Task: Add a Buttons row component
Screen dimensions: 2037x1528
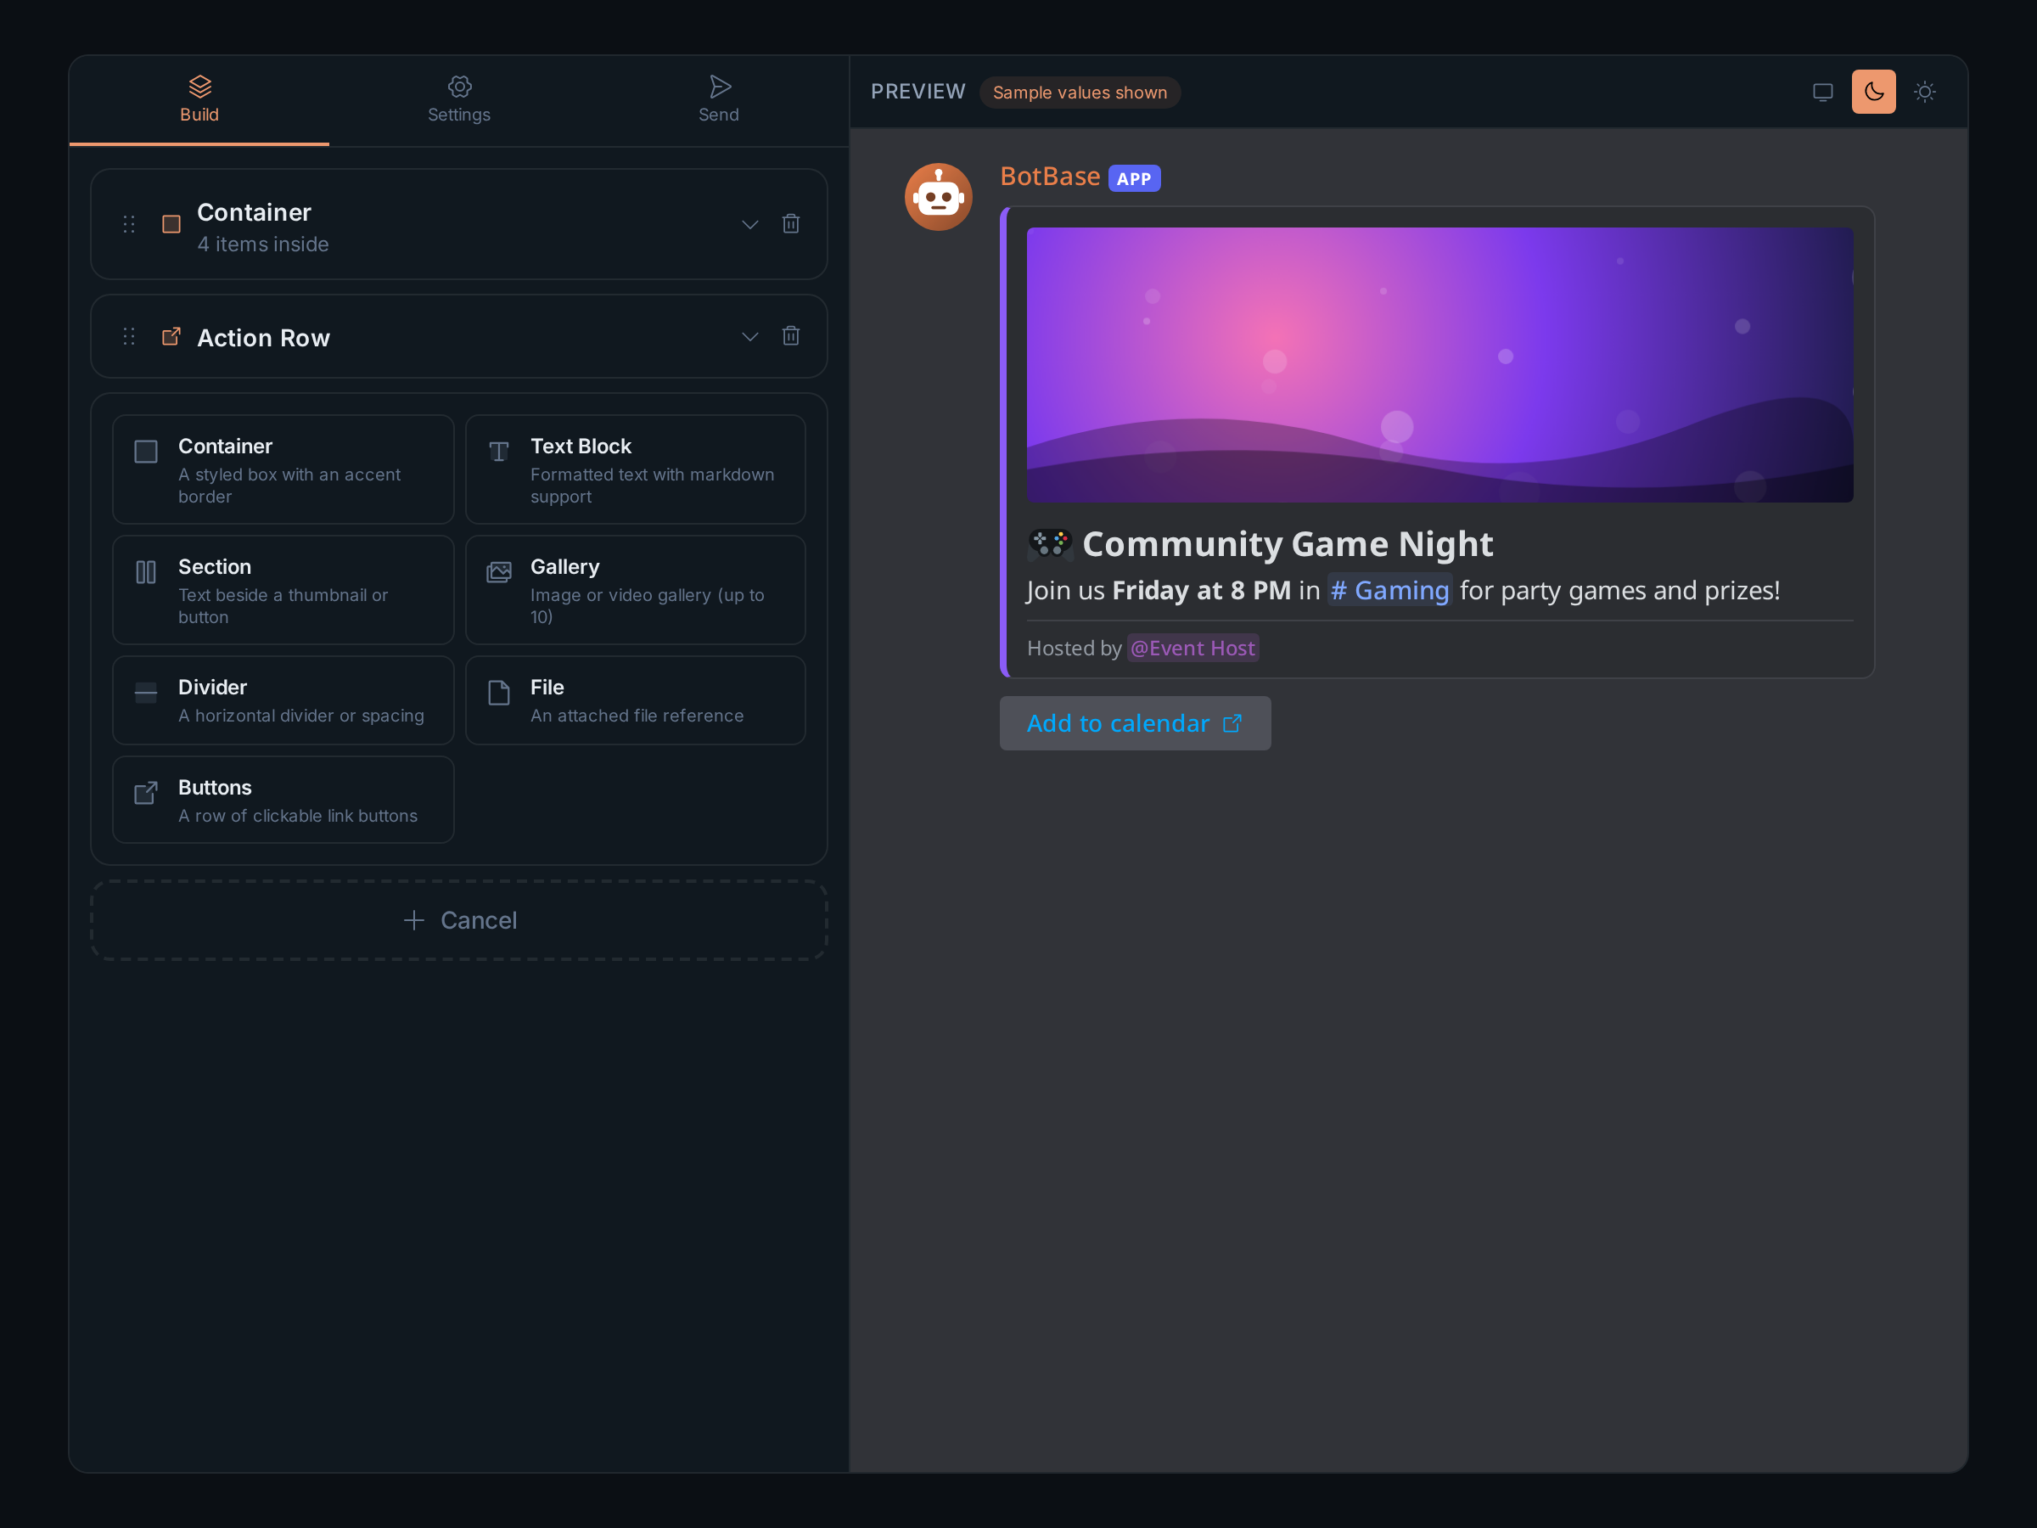Action: pos(283,800)
